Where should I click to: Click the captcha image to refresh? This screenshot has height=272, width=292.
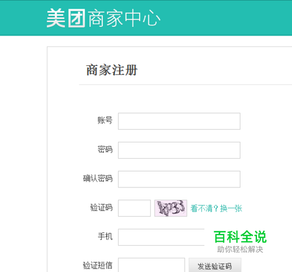pyautogui.click(x=171, y=208)
